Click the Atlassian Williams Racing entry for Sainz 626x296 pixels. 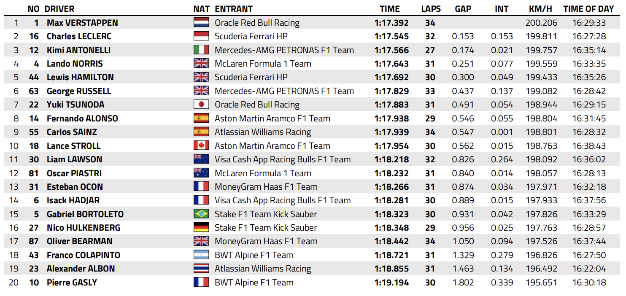point(262,132)
